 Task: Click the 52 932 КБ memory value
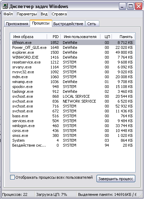coord(124,106)
